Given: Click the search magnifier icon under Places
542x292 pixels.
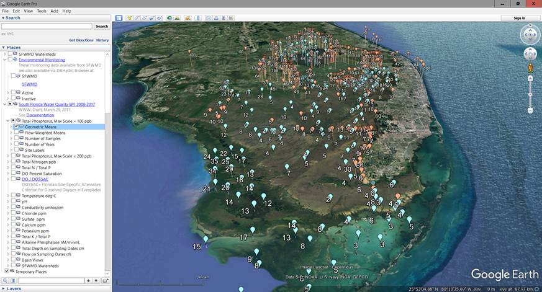Looking at the screenshot, I should pos(5,281).
